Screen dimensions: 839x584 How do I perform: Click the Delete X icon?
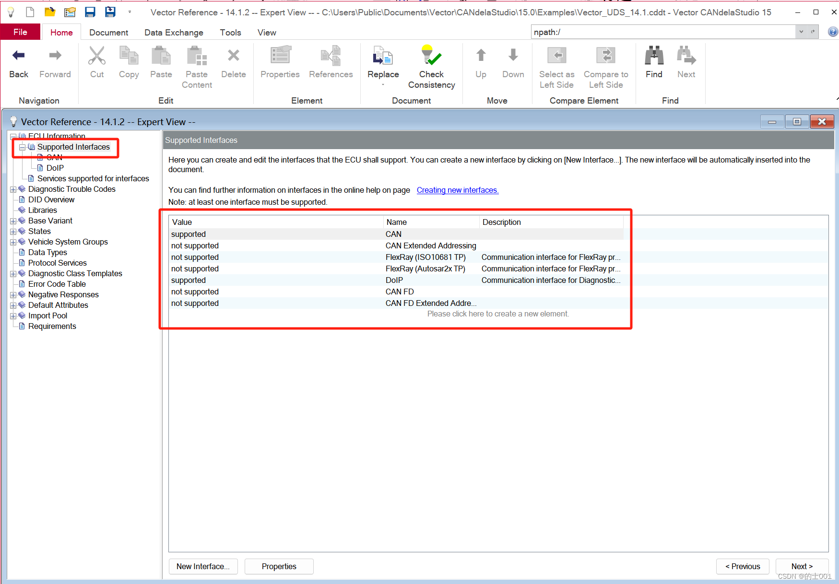[234, 56]
